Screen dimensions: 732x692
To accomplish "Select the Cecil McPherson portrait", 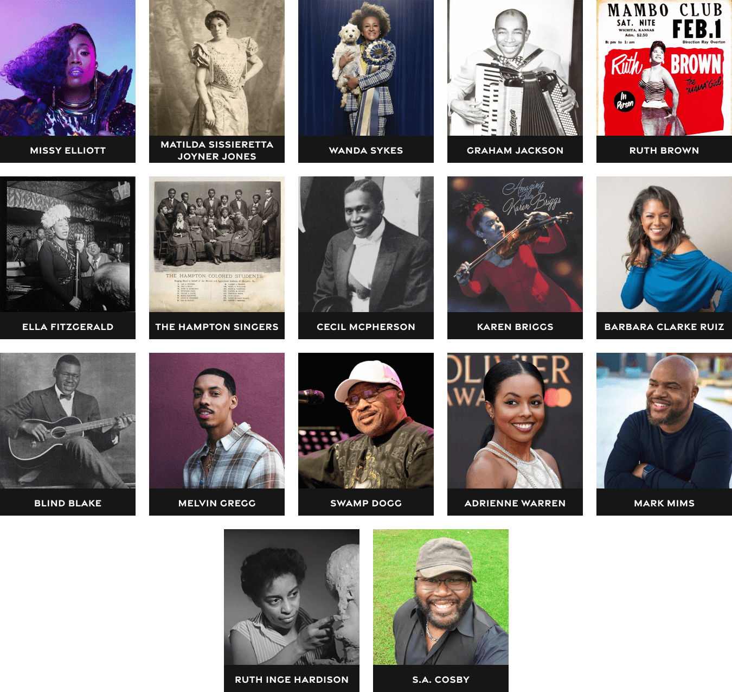I will point(366,244).
